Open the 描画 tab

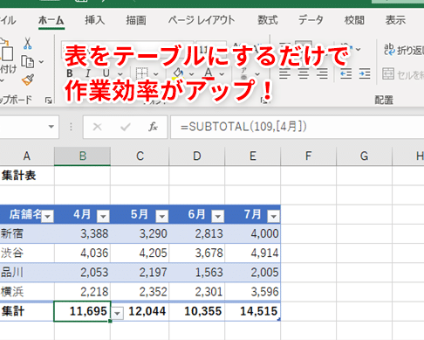pyautogui.click(x=136, y=20)
